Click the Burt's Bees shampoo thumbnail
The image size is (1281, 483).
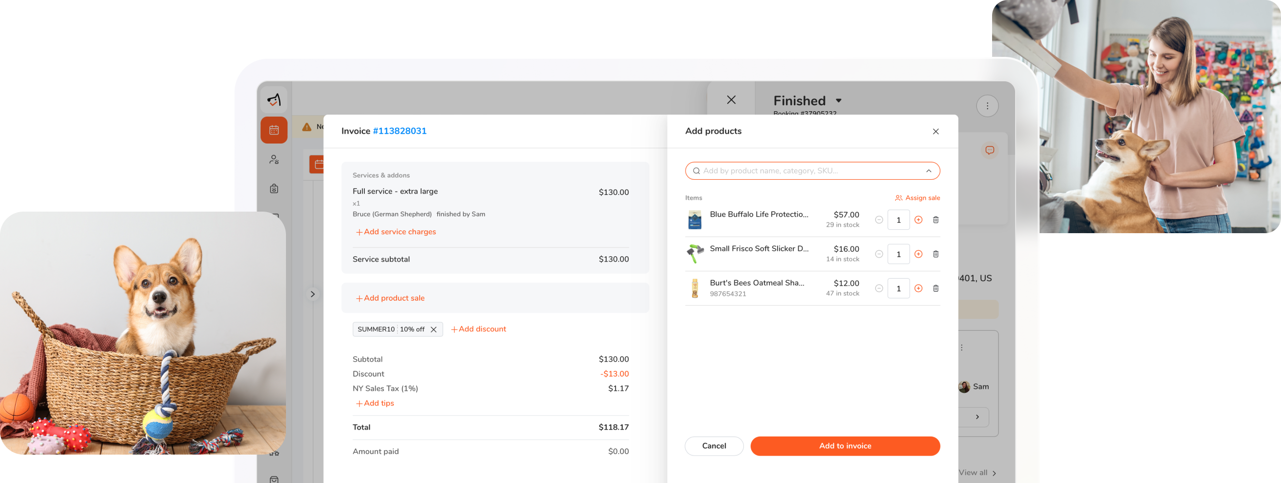[x=694, y=289]
